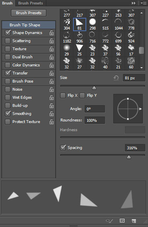Screen dimensions: 148x227
Task: Toggle live tip brush preview icon
Action: (109, 221)
